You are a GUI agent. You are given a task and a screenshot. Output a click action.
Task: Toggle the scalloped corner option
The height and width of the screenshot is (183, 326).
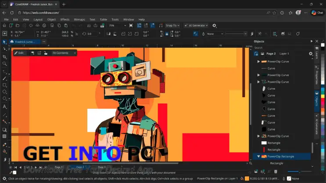(x=130, y=34)
